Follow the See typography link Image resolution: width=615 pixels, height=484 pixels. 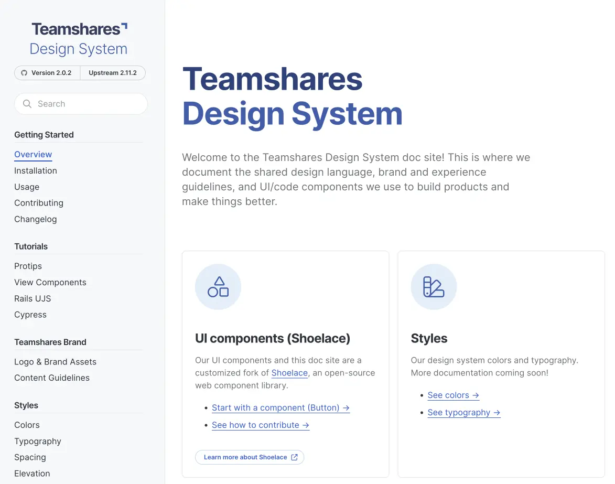click(x=464, y=413)
